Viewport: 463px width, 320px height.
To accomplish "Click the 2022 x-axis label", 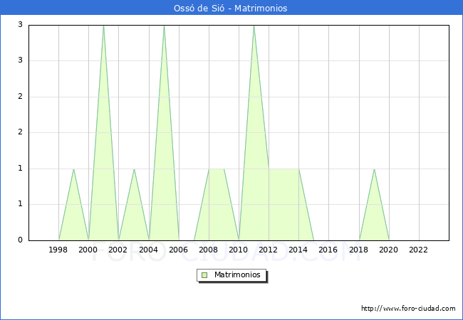I will tap(419, 250).
